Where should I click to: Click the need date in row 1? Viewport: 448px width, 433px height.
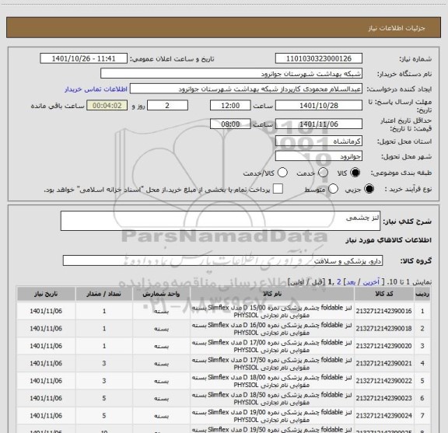46,311
